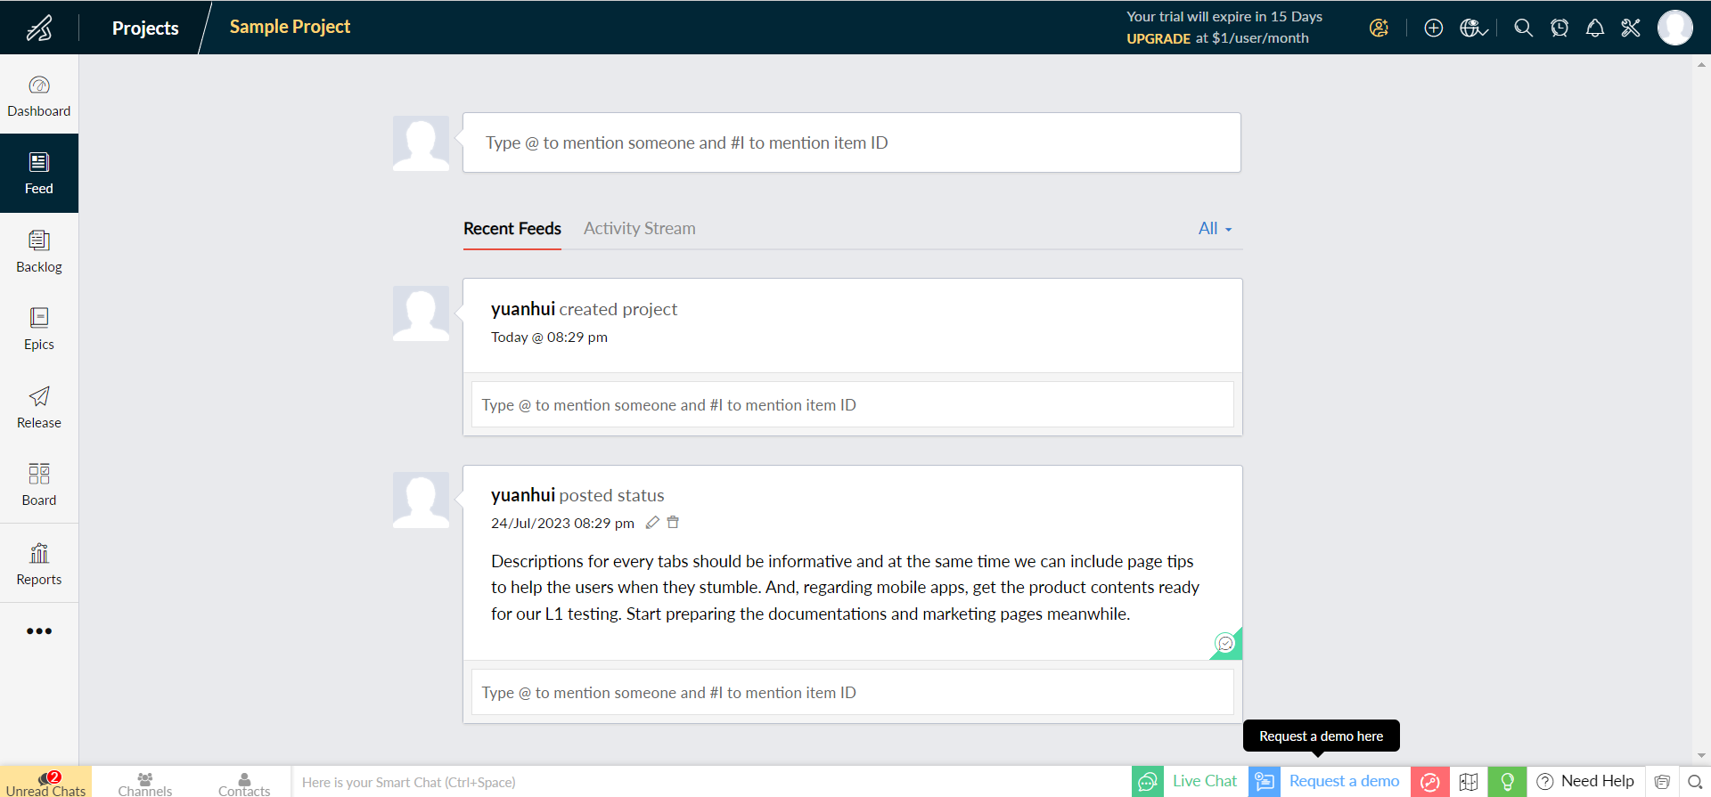Image resolution: width=1711 pixels, height=797 pixels.
Task: Expand the All feed filter dropdown
Action: [x=1215, y=229]
